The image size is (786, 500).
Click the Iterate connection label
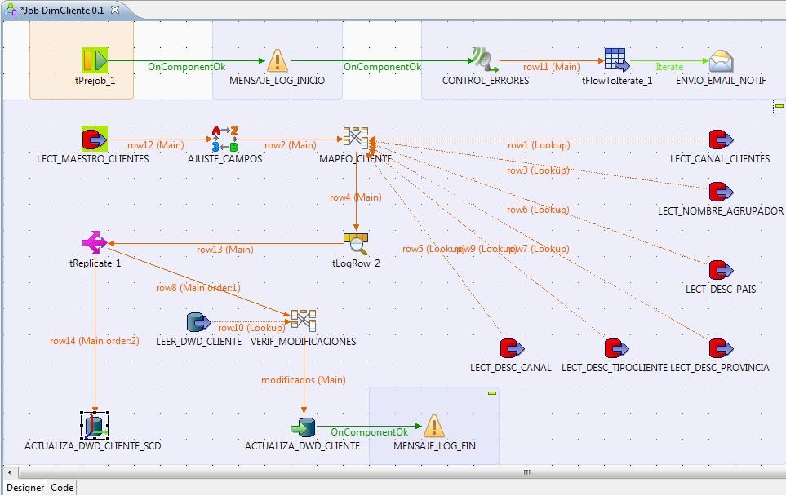[x=669, y=67]
